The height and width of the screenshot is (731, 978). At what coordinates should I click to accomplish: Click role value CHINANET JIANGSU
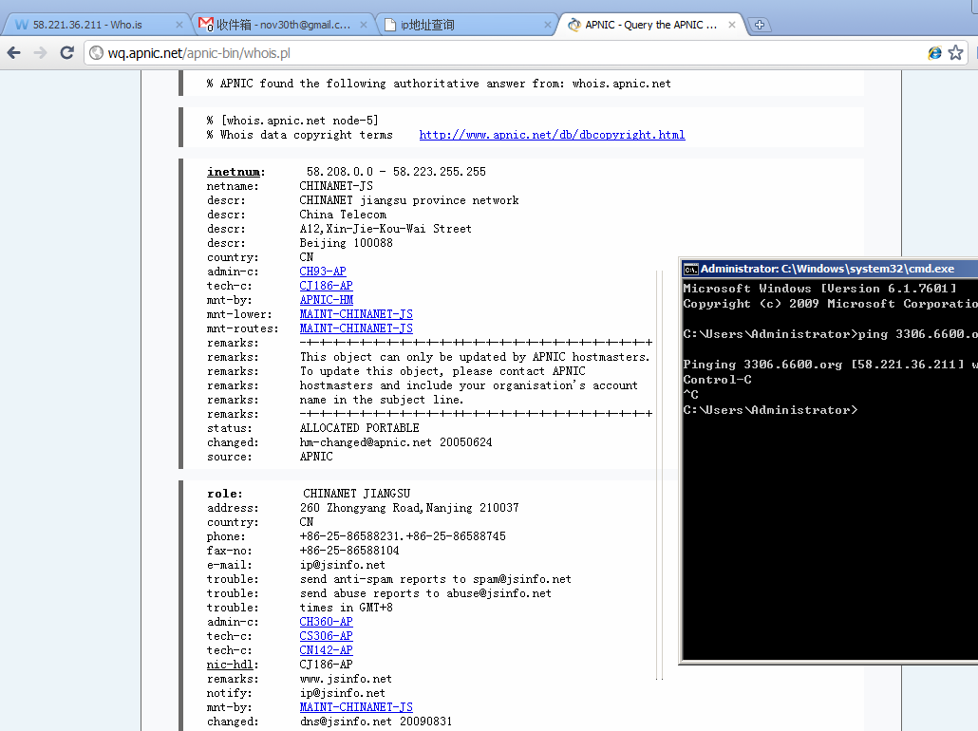[357, 494]
